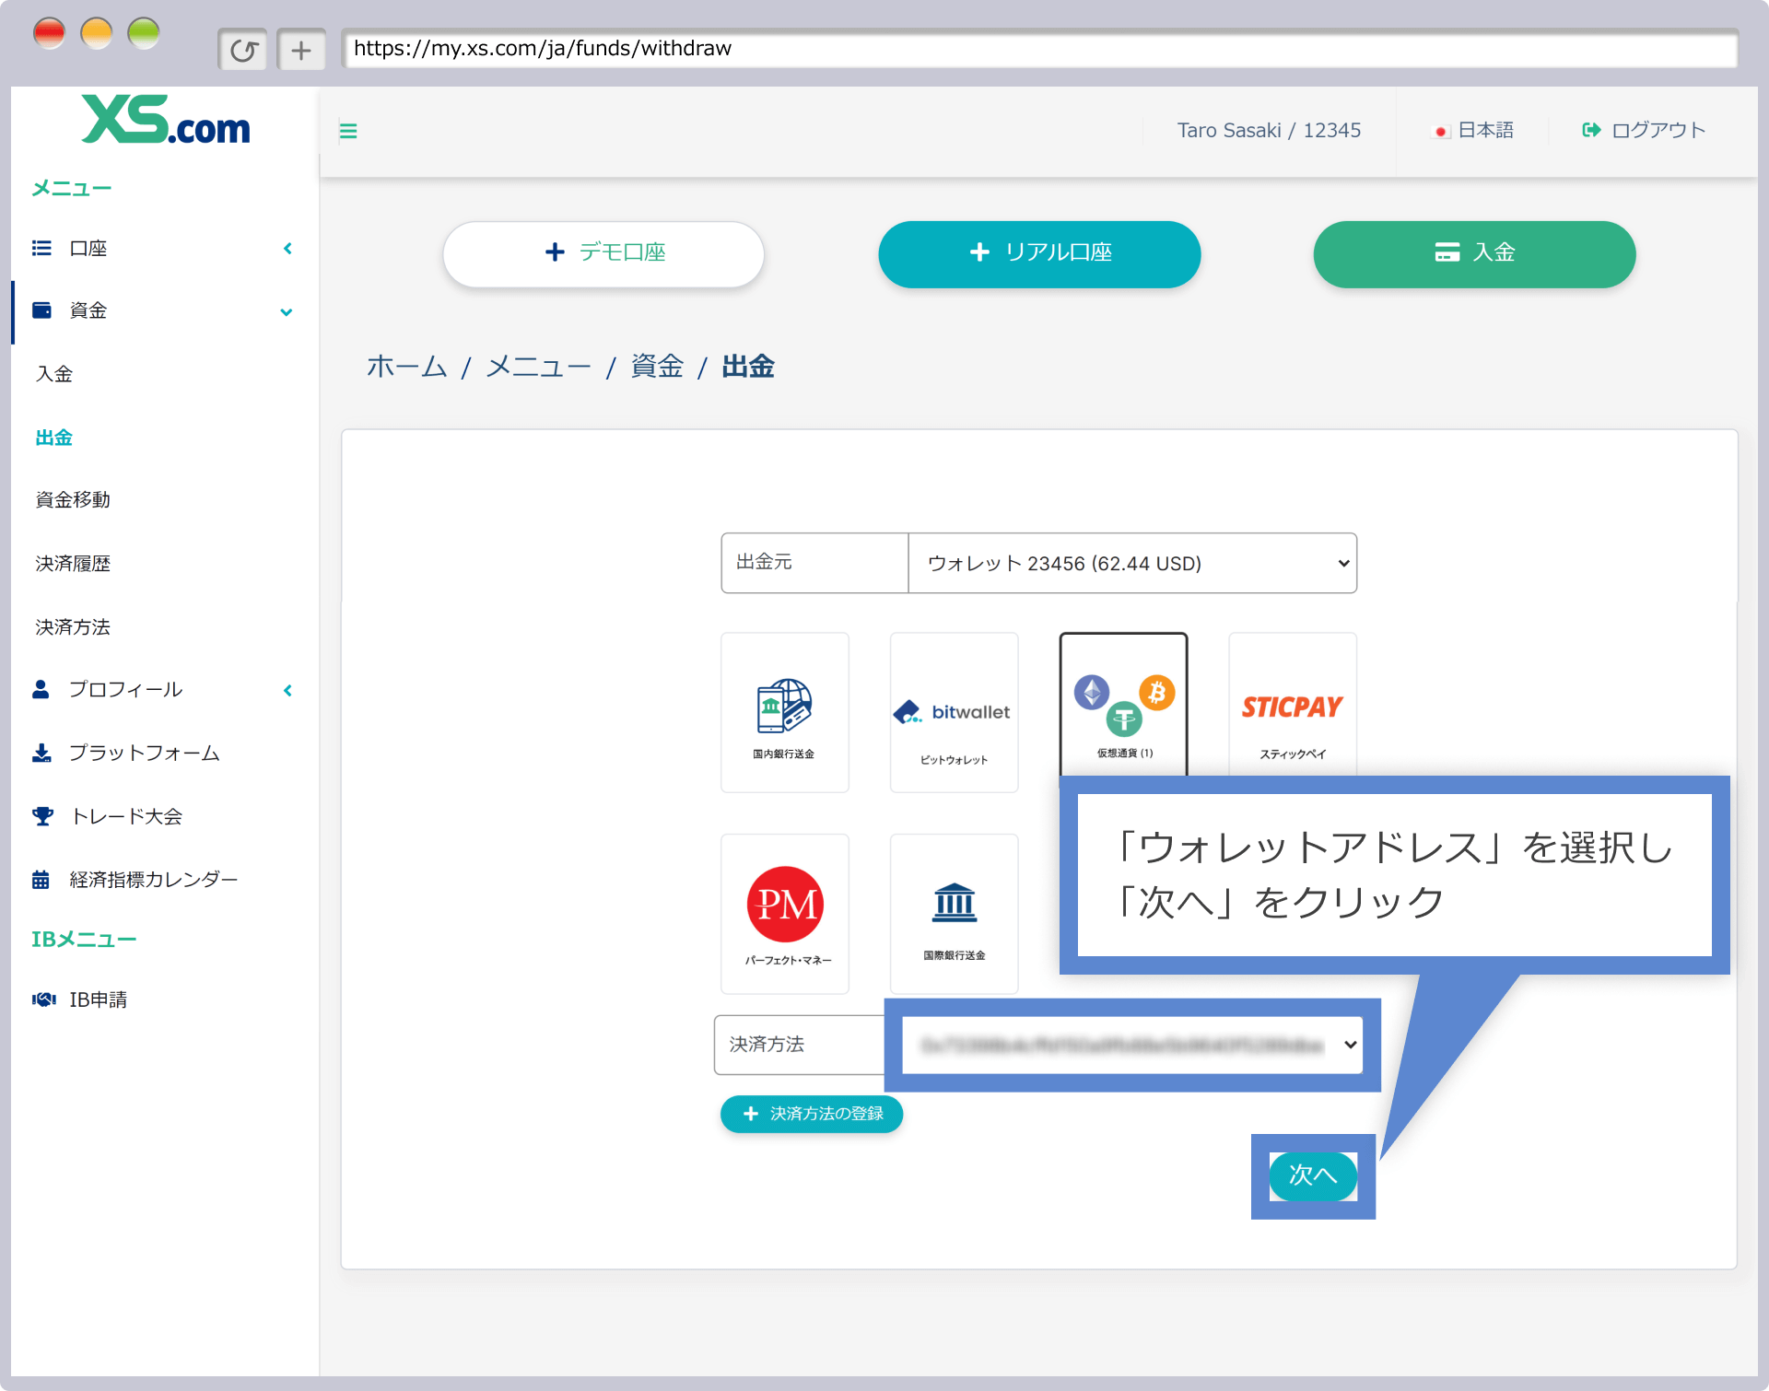
Task: Expand the プロフィール sidebar chevron
Action: click(287, 690)
